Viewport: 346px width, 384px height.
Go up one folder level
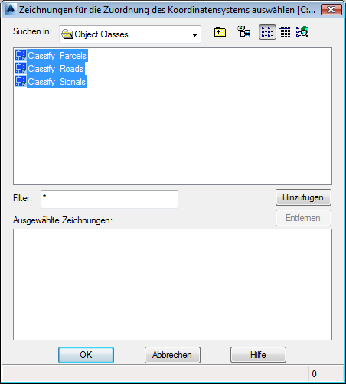click(220, 32)
